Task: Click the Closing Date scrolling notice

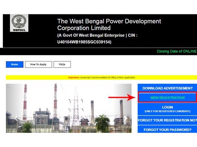Action: coord(177,51)
